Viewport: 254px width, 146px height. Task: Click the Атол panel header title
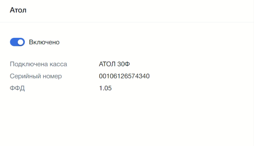[18, 10]
